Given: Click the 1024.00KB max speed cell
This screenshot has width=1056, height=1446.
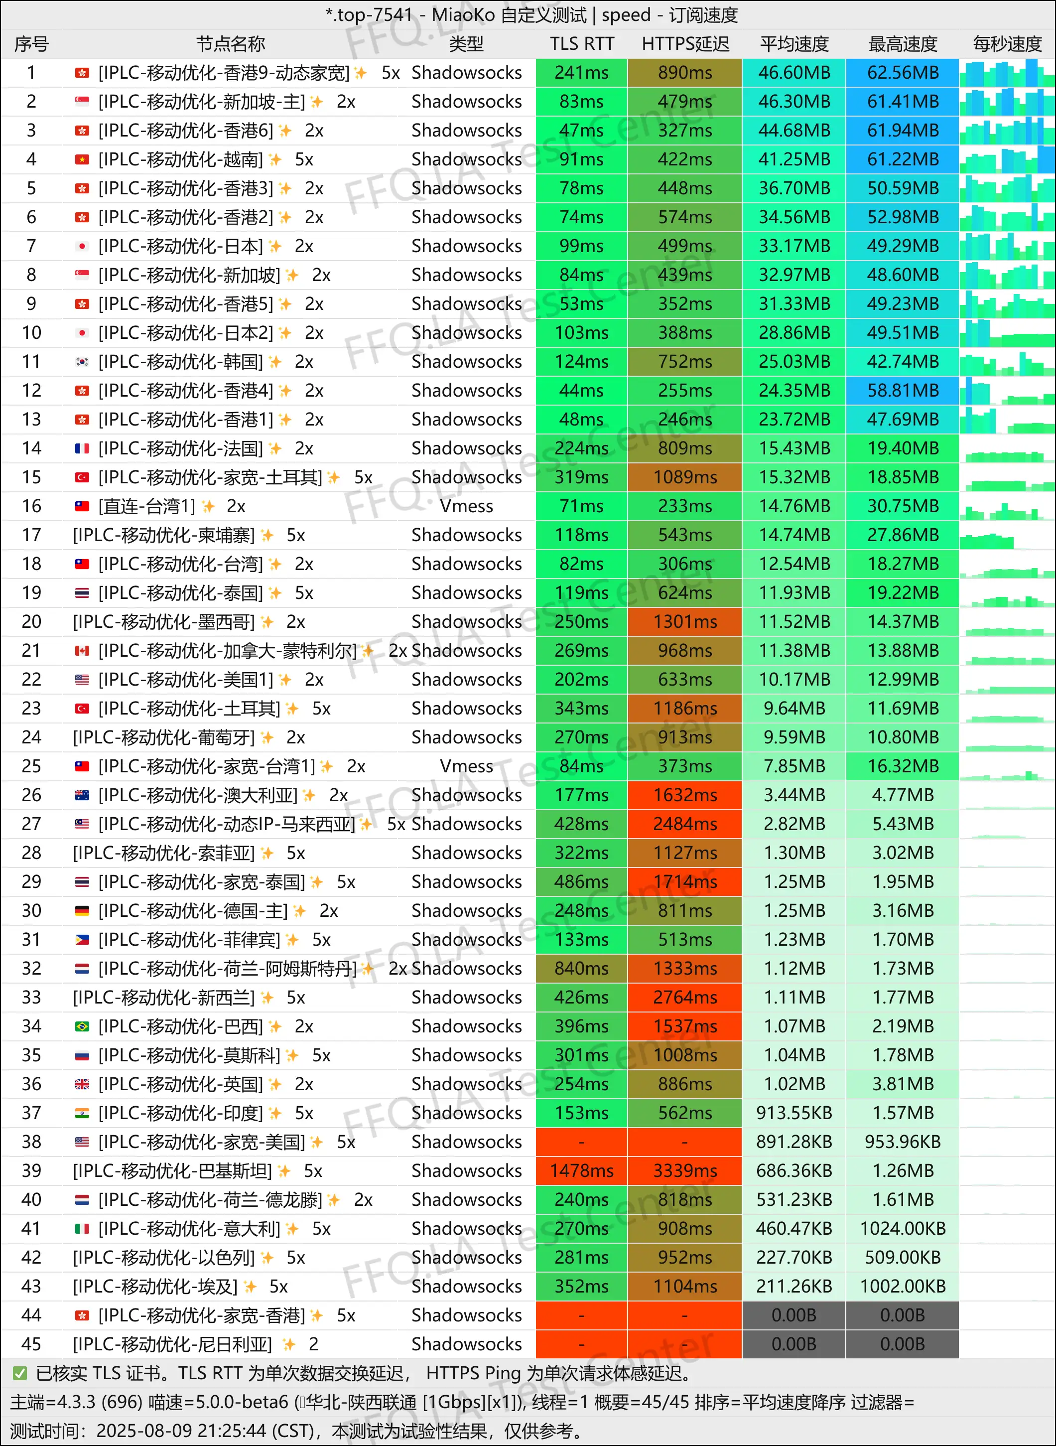Looking at the screenshot, I should 903,1229.
